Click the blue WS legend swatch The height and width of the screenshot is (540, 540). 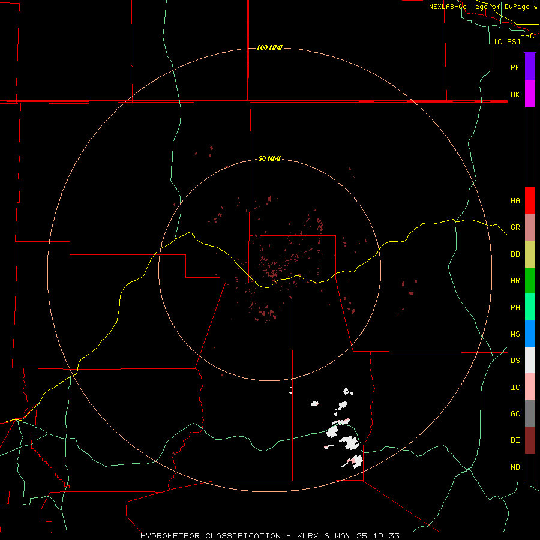[530, 334]
